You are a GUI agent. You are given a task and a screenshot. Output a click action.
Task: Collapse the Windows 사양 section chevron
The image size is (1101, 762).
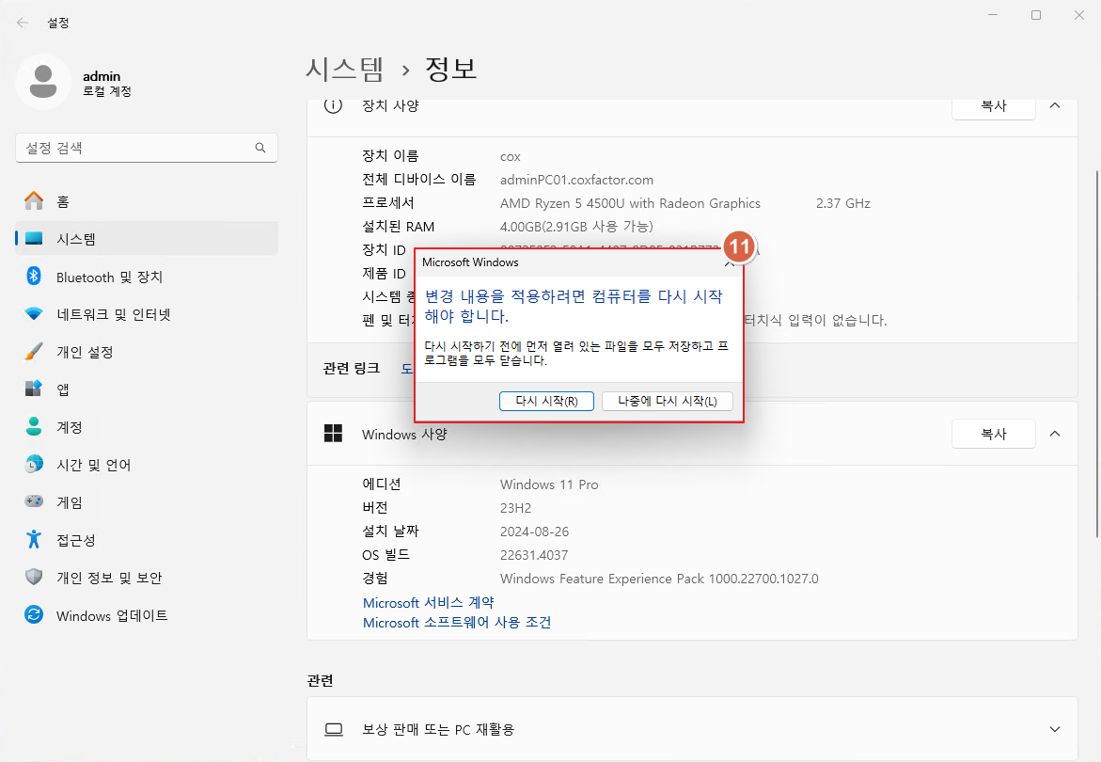point(1055,434)
